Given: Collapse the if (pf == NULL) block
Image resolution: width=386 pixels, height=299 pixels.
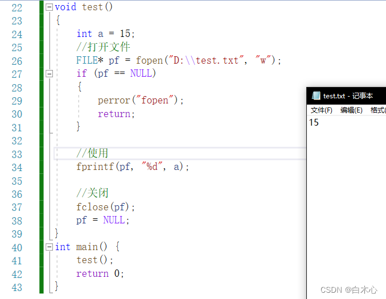Looking at the screenshot, I should 49,73.
